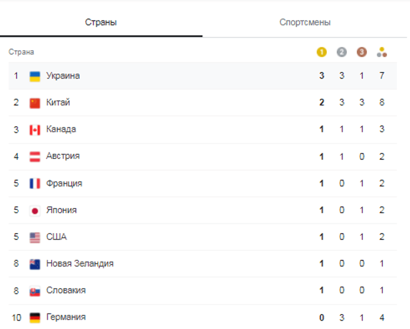The image size is (410, 329).
Task: Click the Ukraine flag icon
Action: (x=35, y=76)
